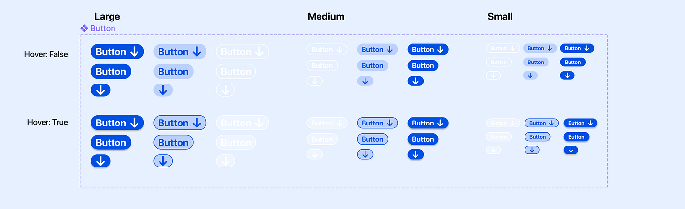685x209 pixels.
Task: Click Large white ghost Button with arrow, Hover False
Action: pos(242,52)
